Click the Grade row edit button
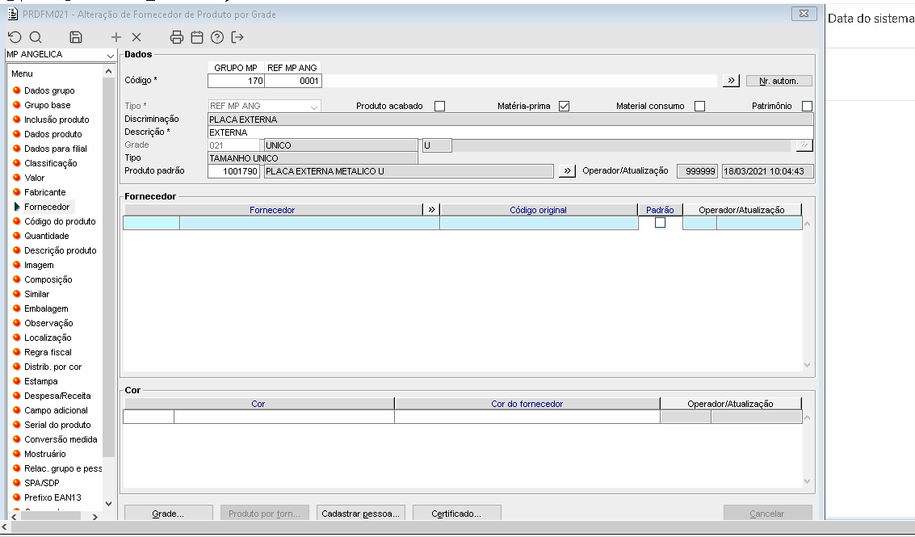This screenshot has height=537, width=915. pos(804,145)
